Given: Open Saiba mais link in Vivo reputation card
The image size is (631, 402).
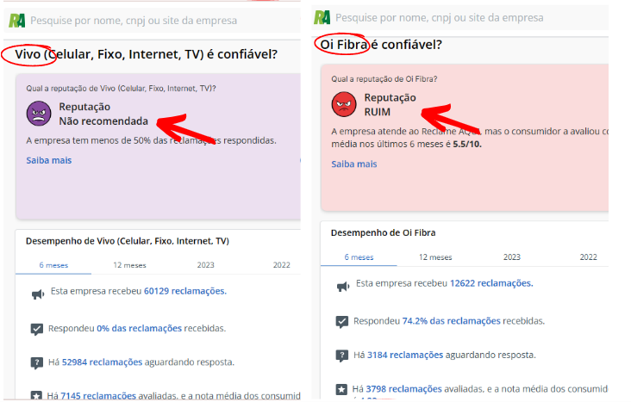Looking at the screenshot, I should 48,160.
